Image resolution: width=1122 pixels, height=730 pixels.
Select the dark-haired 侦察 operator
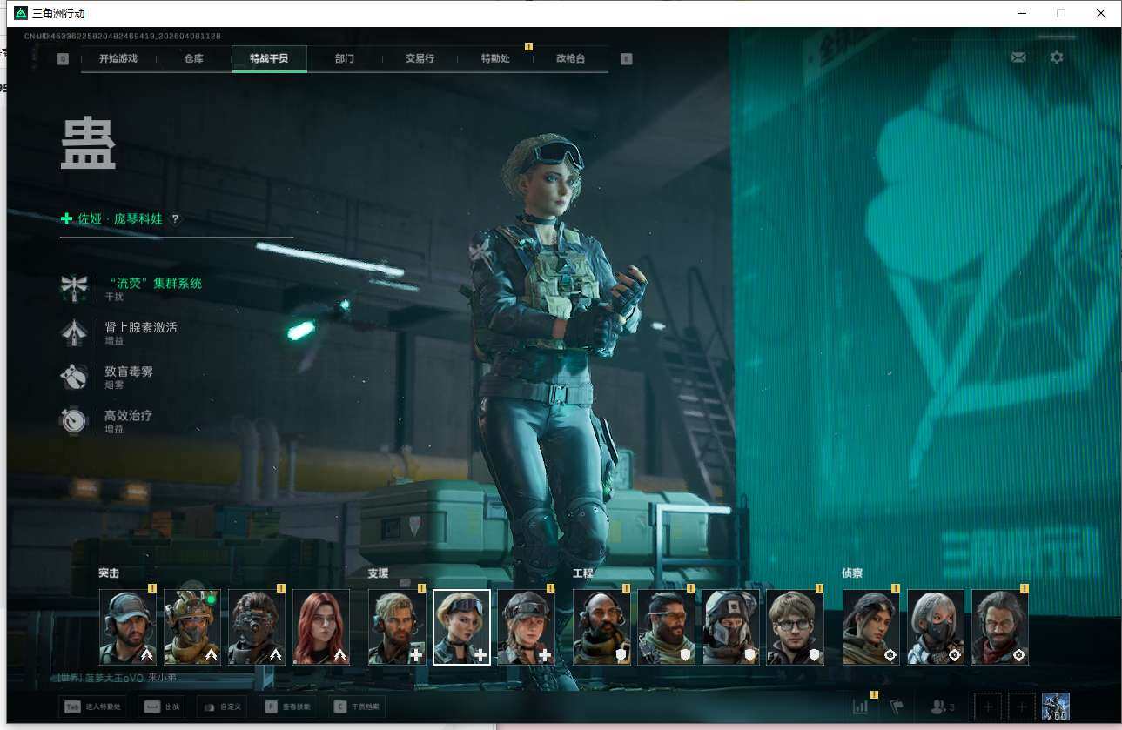coord(871,627)
